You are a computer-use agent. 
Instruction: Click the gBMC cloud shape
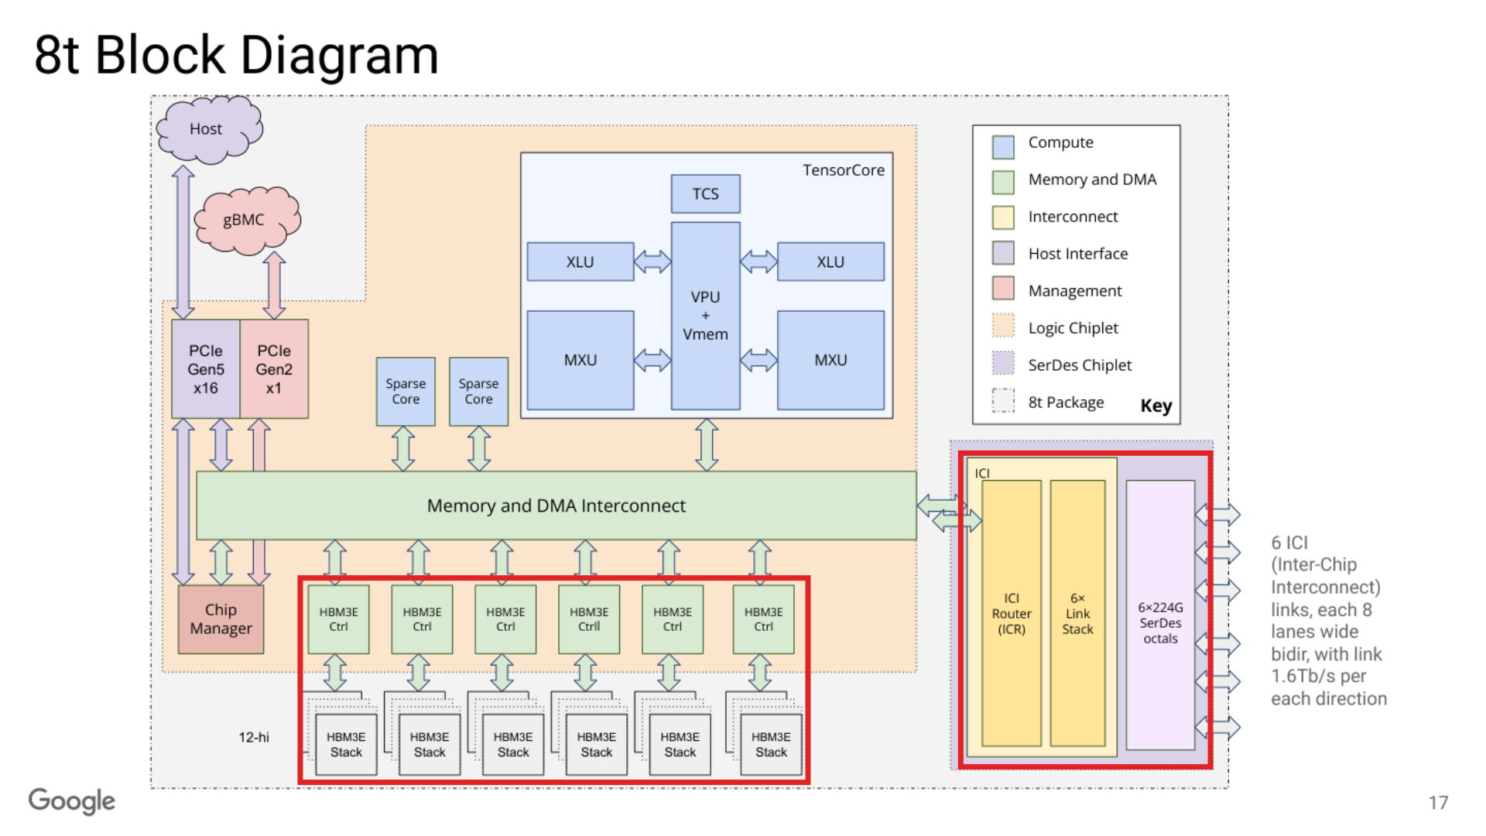point(248,221)
